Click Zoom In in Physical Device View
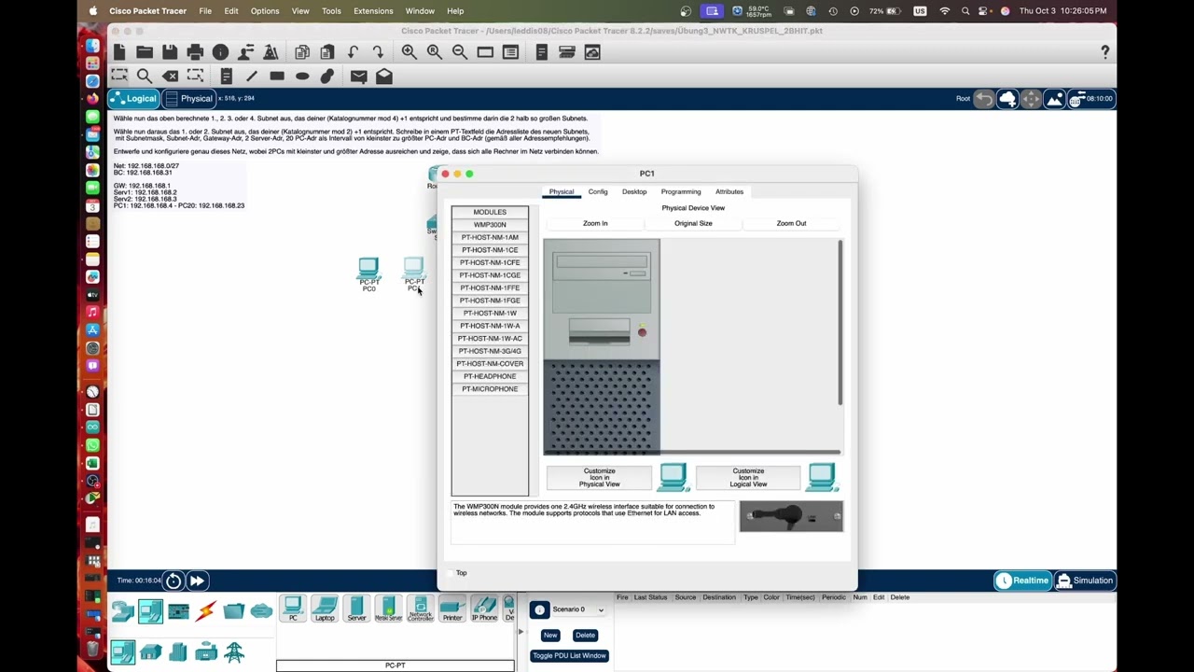The height and width of the screenshot is (672, 1194). (x=595, y=224)
